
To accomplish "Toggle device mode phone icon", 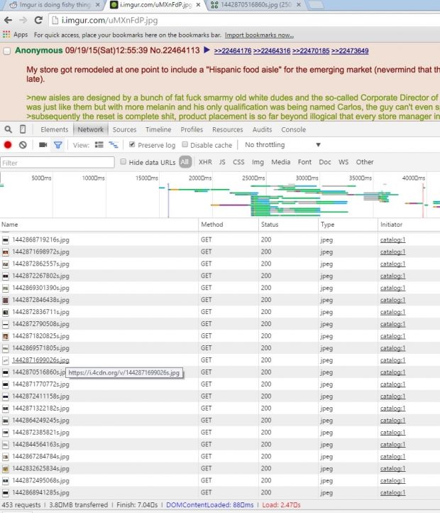I will [23, 129].
